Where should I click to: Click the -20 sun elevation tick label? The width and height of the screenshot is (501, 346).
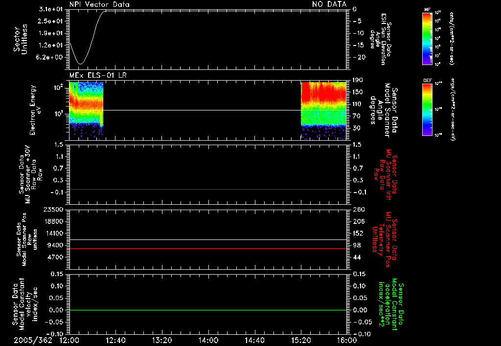point(359,57)
